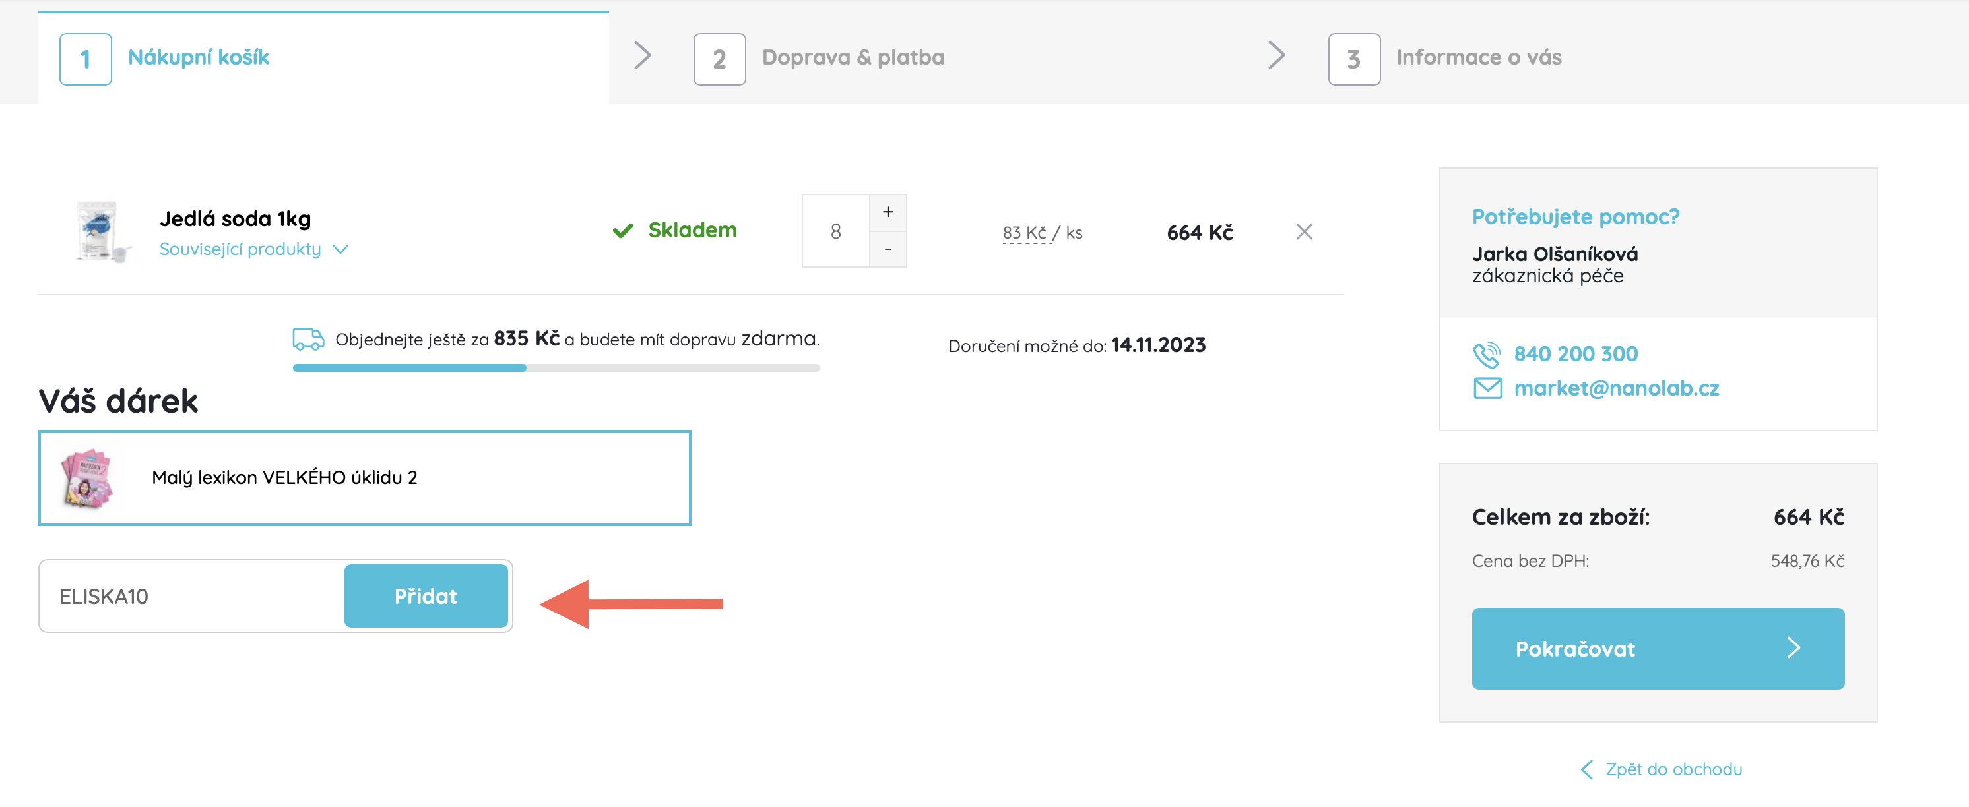Click the Jarka Olšaníková contact name

tap(1555, 253)
